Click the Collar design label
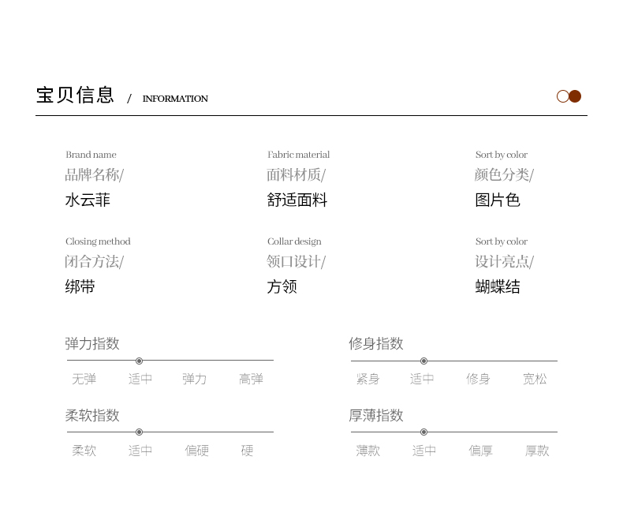 pyautogui.click(x=294, y=241)
